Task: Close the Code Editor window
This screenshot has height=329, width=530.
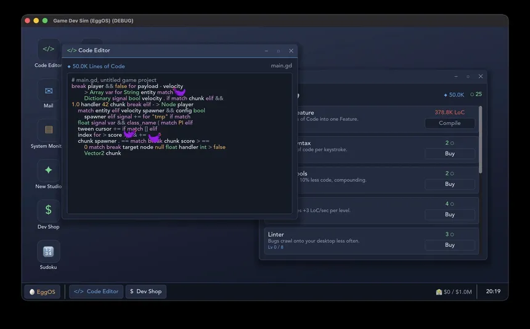Action: pyautogui.click(x=291, y=51)
